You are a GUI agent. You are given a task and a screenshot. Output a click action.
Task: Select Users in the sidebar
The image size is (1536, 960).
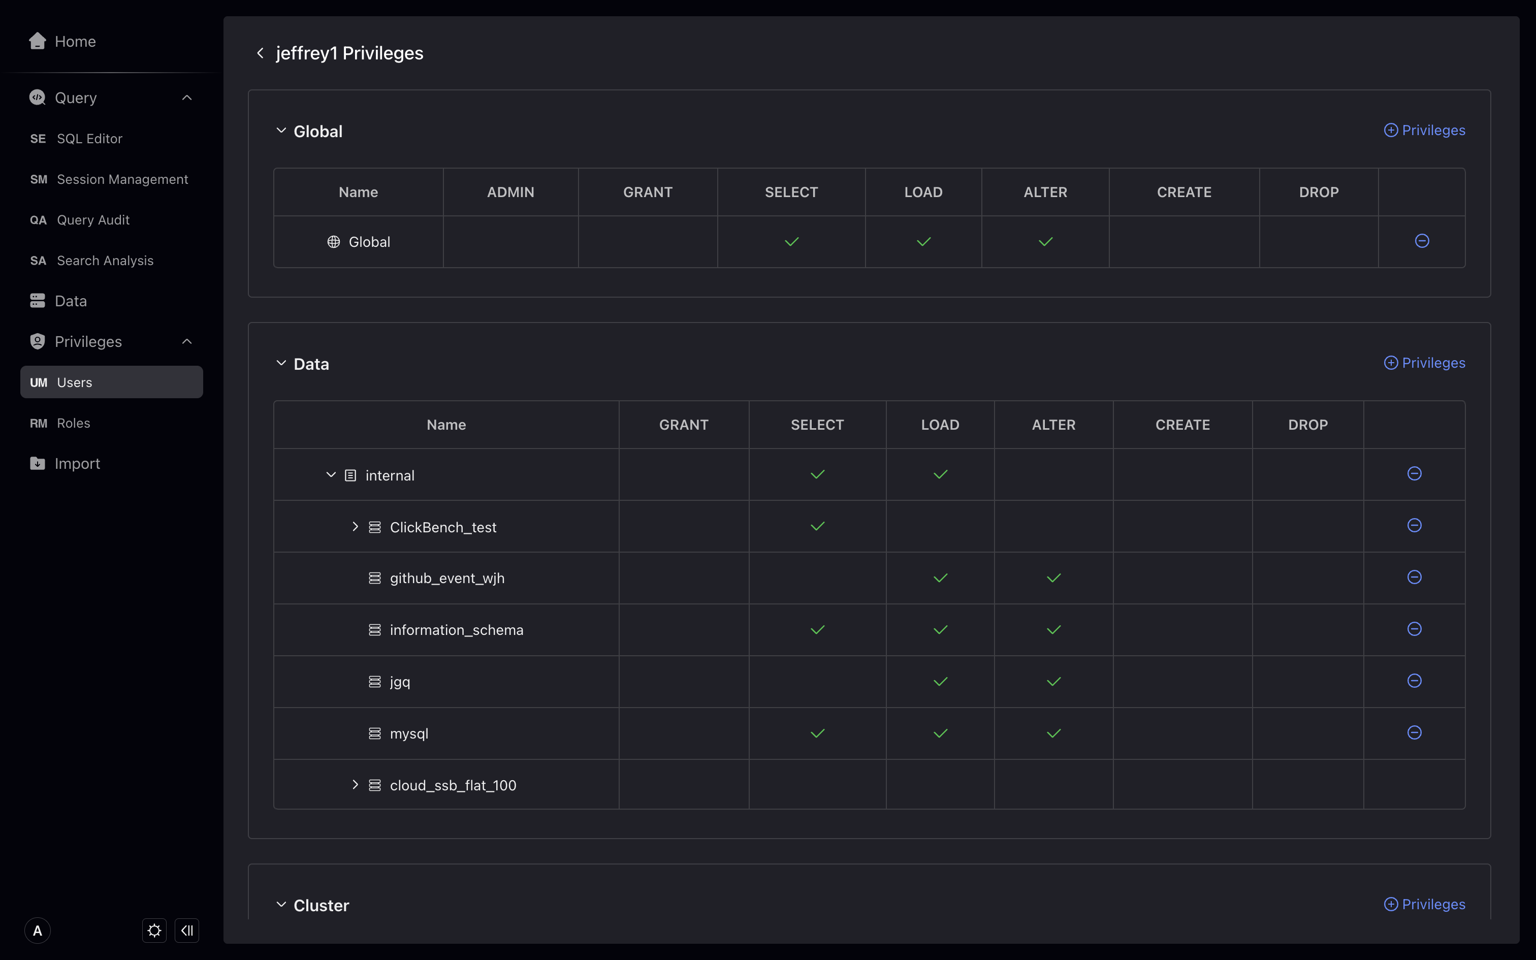tap(112, 382)
